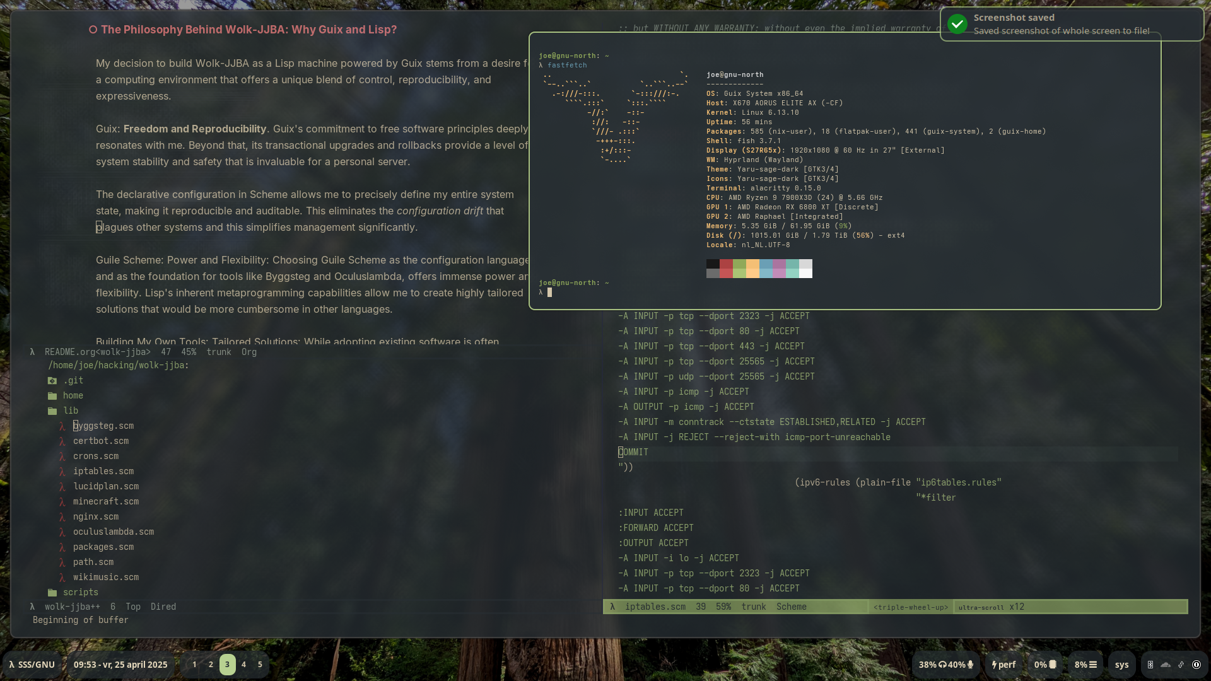Screen dimensions: 1211x681
Task: Click the headphone volume icon
Action: pyautogui.click(x=942, y=665)
